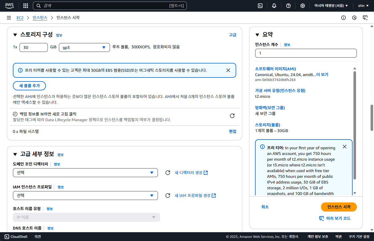Click search magnifier icon in search bar
This screenshot has width=374, height=241.
pos(39,6)
